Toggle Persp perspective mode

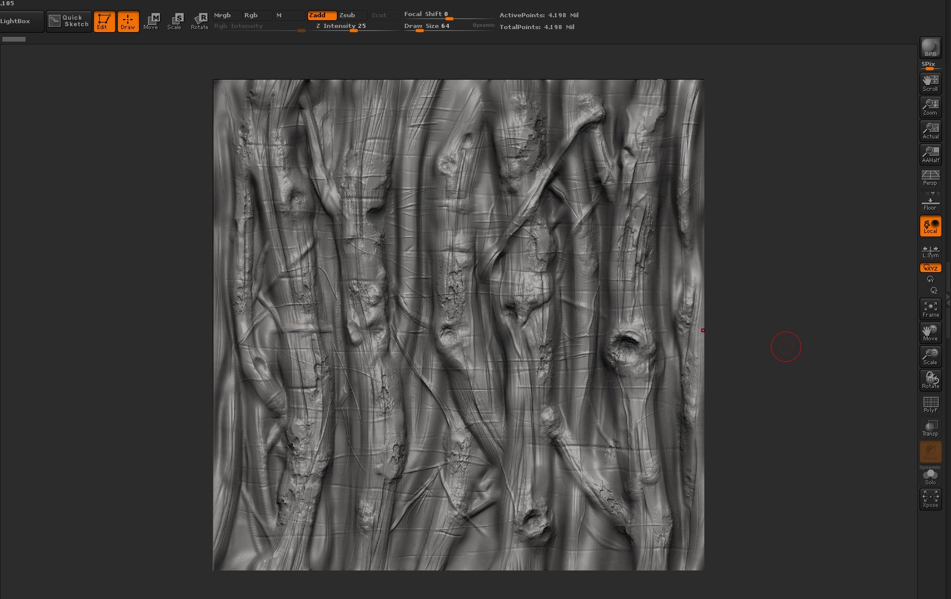coord(930,178)
